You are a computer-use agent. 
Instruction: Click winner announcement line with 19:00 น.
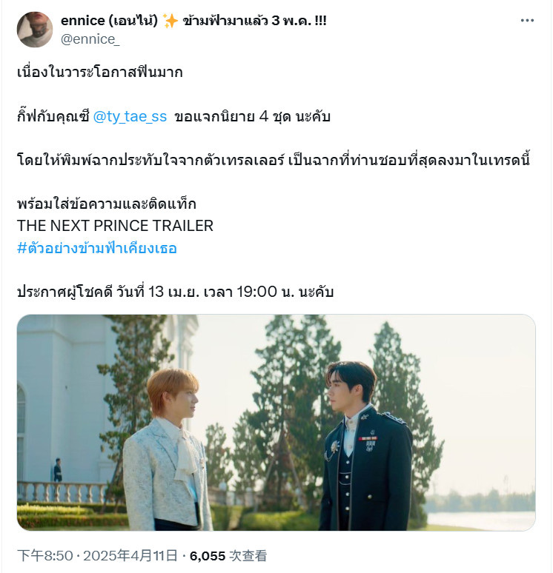pyautogui.click(x=175, y=292)
